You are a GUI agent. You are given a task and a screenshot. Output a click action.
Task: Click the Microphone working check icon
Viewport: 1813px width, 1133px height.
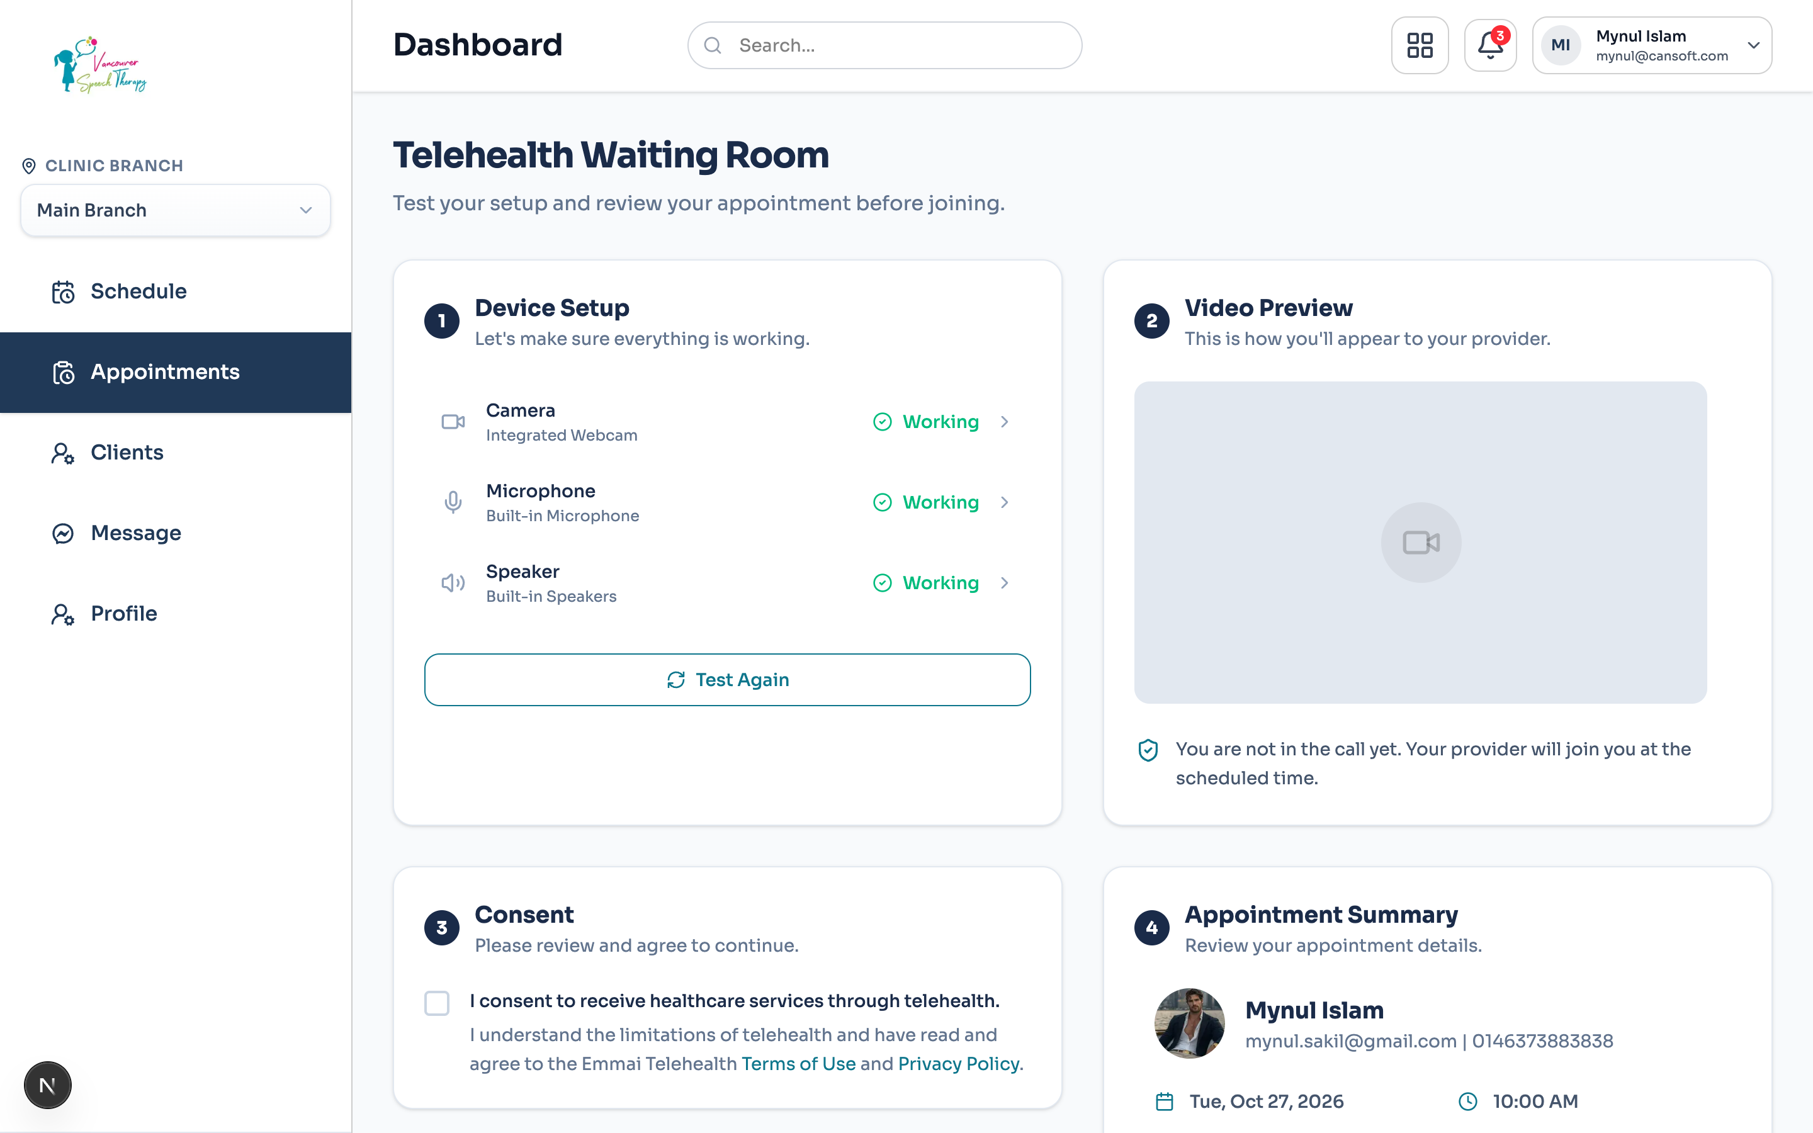coord(883,502)
